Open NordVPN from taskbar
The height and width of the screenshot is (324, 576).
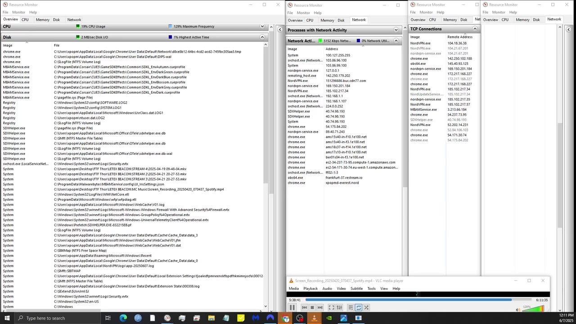click(270, 318)
